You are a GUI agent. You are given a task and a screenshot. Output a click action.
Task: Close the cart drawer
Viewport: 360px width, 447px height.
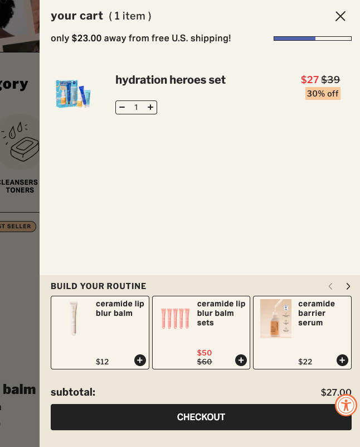(340, 16)
